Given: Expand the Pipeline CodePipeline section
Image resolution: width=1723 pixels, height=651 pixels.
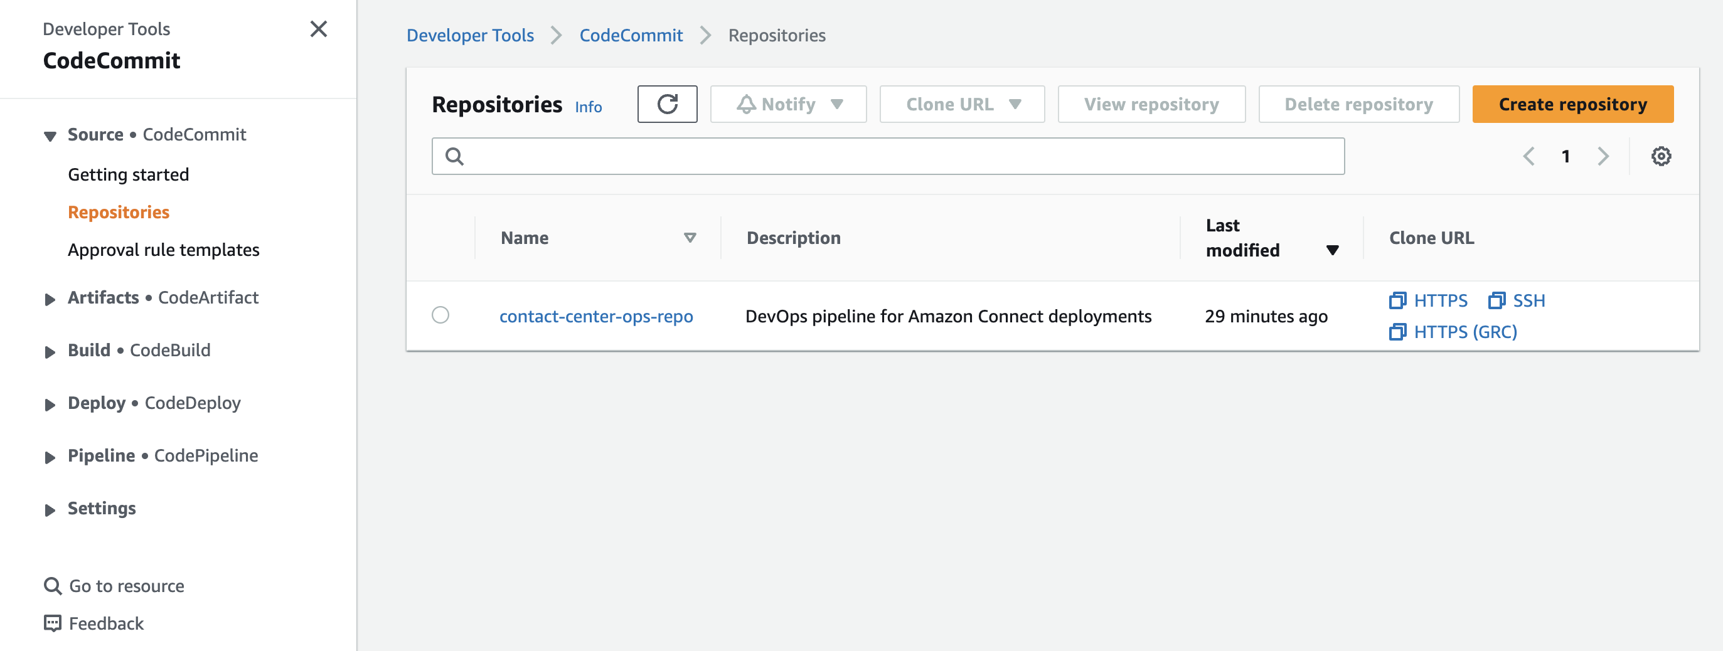Looking at the screenshot, I should 50,457.
